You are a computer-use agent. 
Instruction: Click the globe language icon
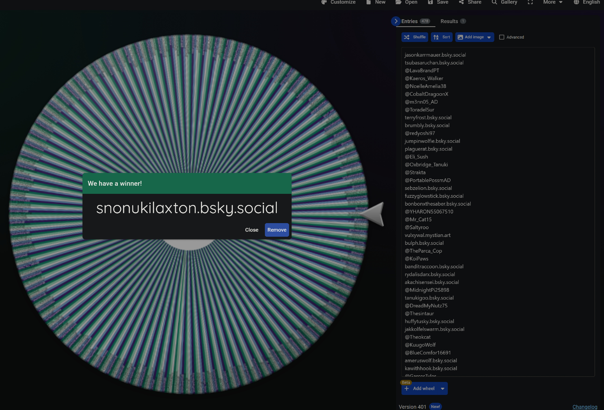(576, 2)
